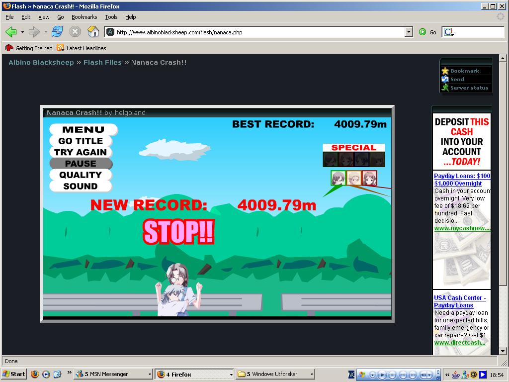This screenshot has height=382, width=509.
Task: Stop playback in taskbar Media Player toolbar
Action: [392, 375]
